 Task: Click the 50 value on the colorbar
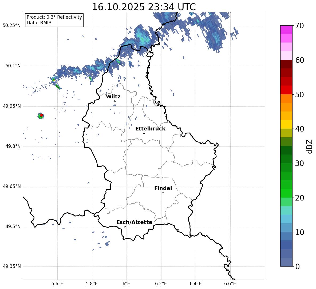click(299, 95)
